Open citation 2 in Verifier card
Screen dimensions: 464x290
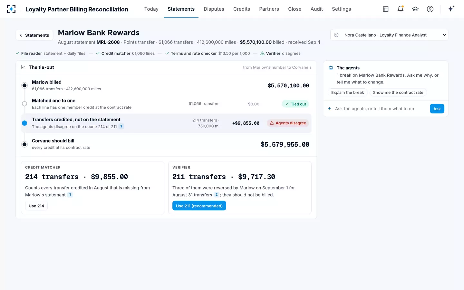tap(217, 195)
